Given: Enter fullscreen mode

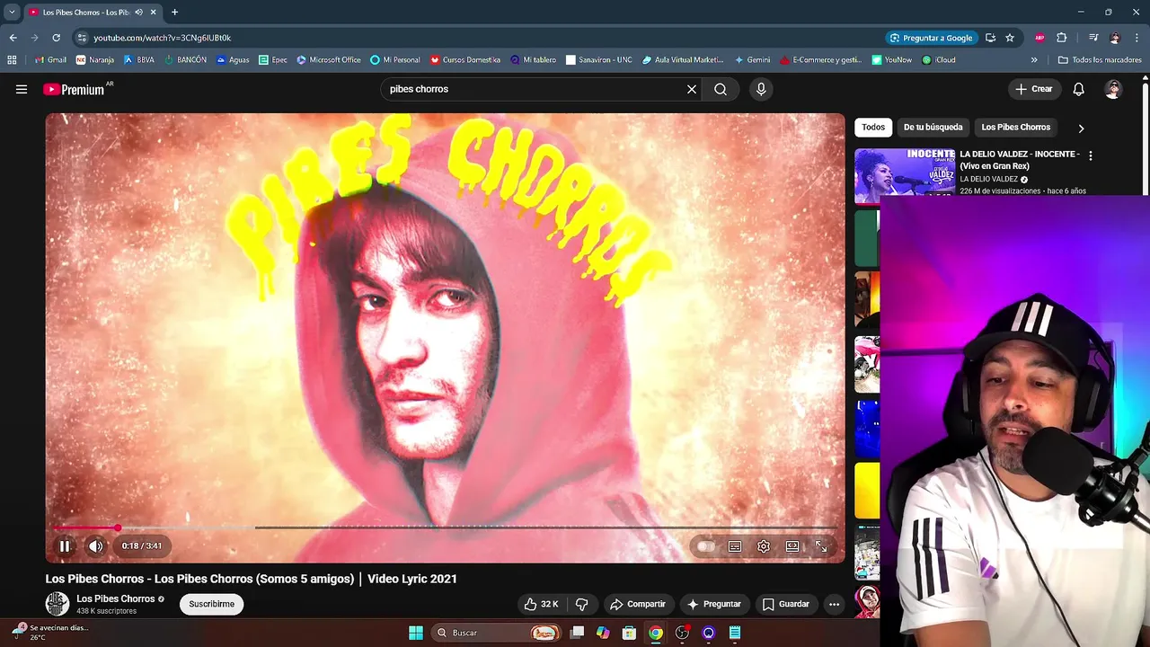Looking at the screenshot, I should click(x=821, y=546).
